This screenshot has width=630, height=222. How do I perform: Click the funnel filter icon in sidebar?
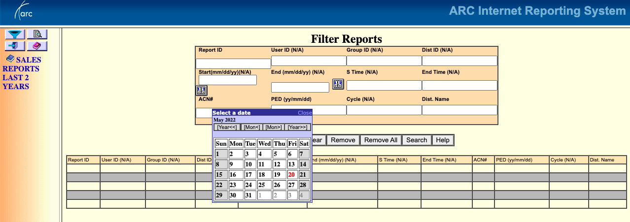pyautogui.click(x=15, y=34)
